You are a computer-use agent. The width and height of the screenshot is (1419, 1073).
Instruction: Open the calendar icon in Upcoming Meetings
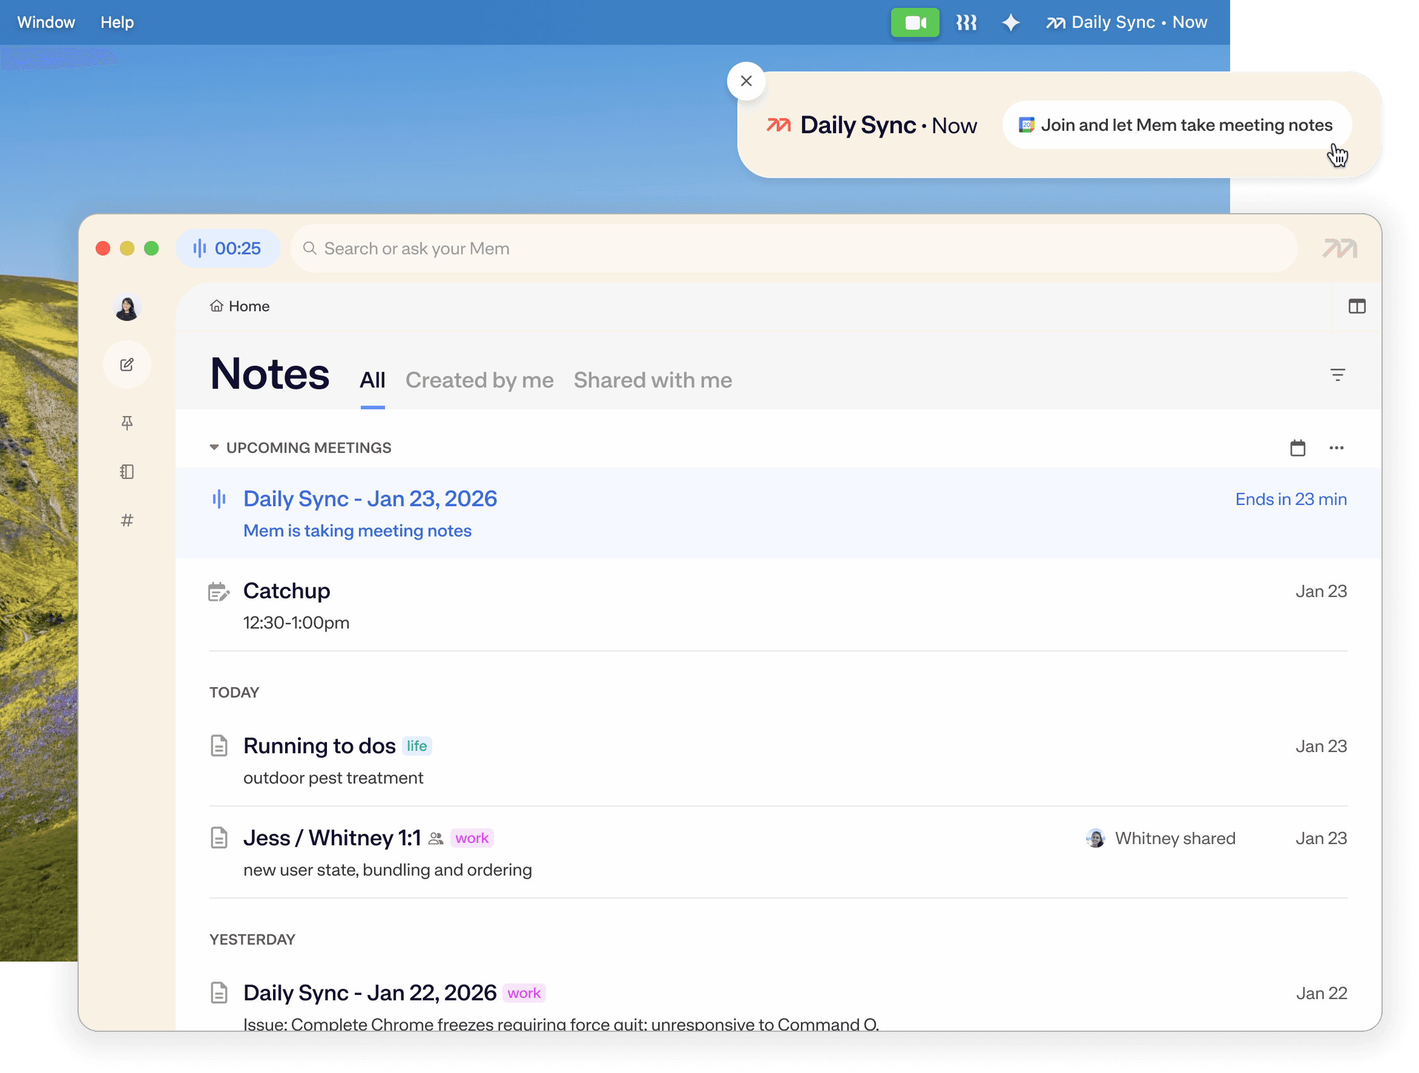[1297, 448]
